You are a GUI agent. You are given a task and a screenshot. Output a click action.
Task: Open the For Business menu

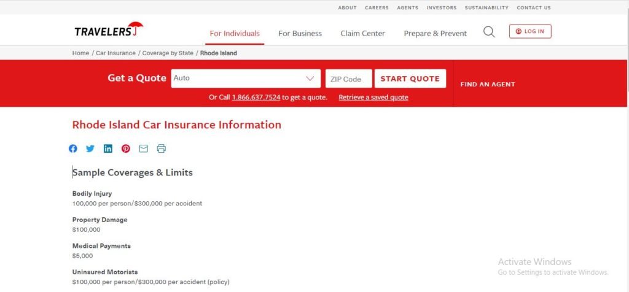click(300, 34)
